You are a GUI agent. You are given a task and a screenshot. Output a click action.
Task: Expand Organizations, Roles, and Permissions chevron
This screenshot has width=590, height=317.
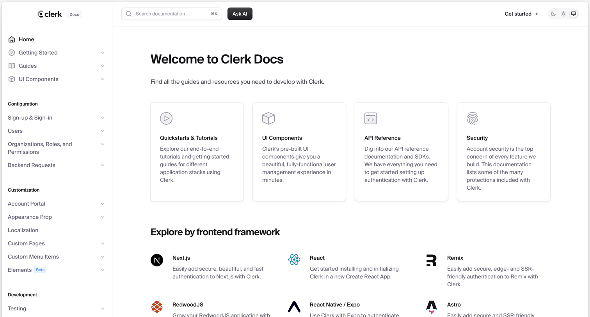click(103, 144)
